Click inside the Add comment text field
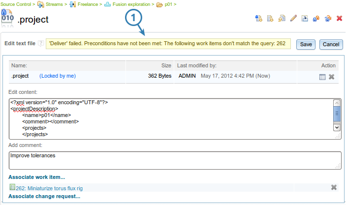The height and width of the screenshot is (205, 346). point(175,160)
